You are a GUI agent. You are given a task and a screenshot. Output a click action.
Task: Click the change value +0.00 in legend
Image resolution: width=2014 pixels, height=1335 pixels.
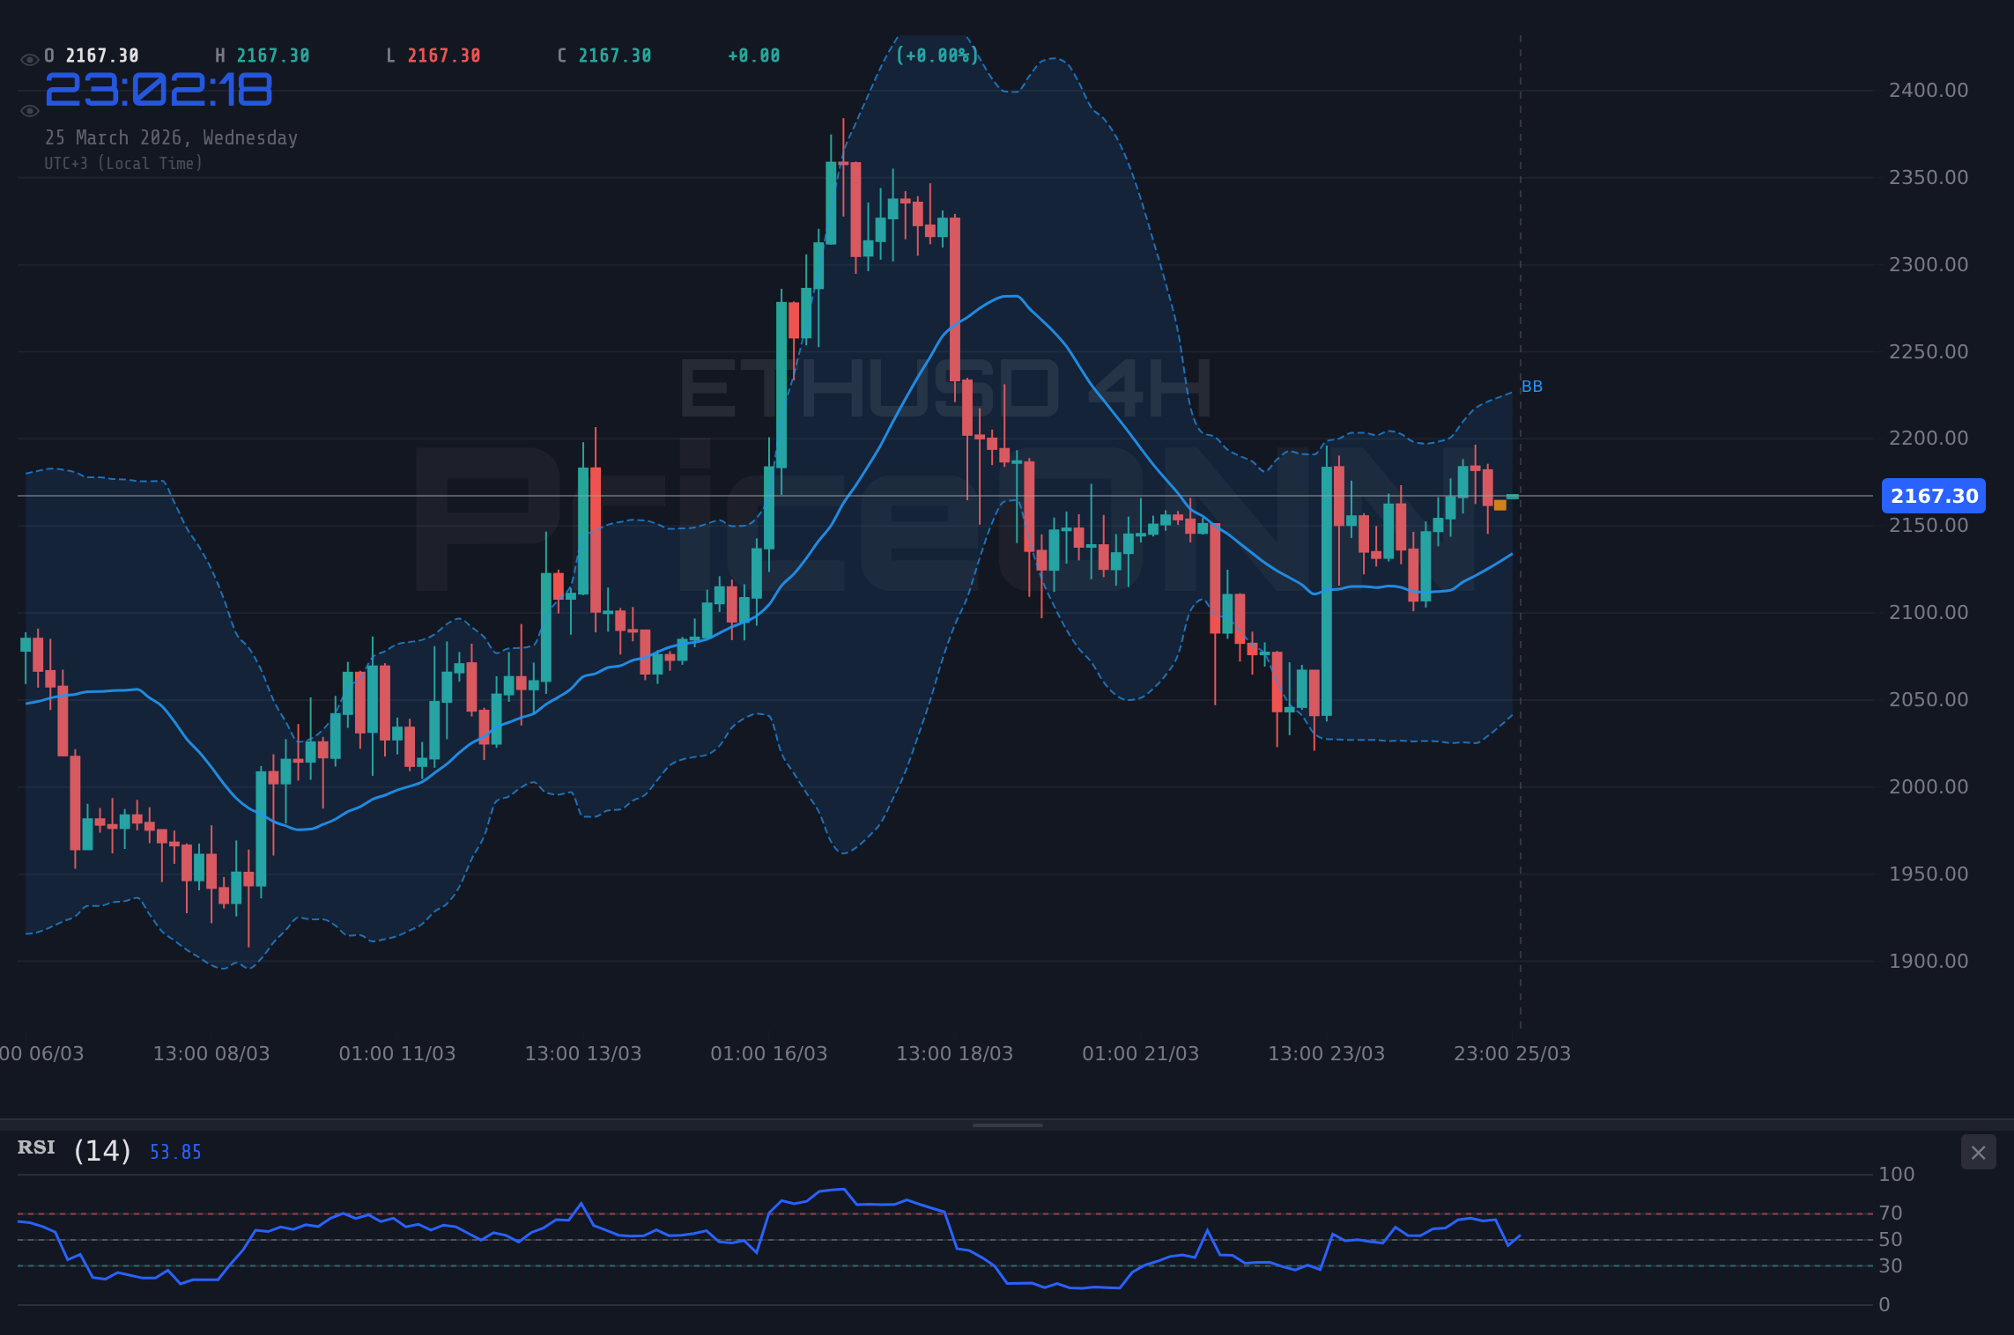click(x=753, y=55)
